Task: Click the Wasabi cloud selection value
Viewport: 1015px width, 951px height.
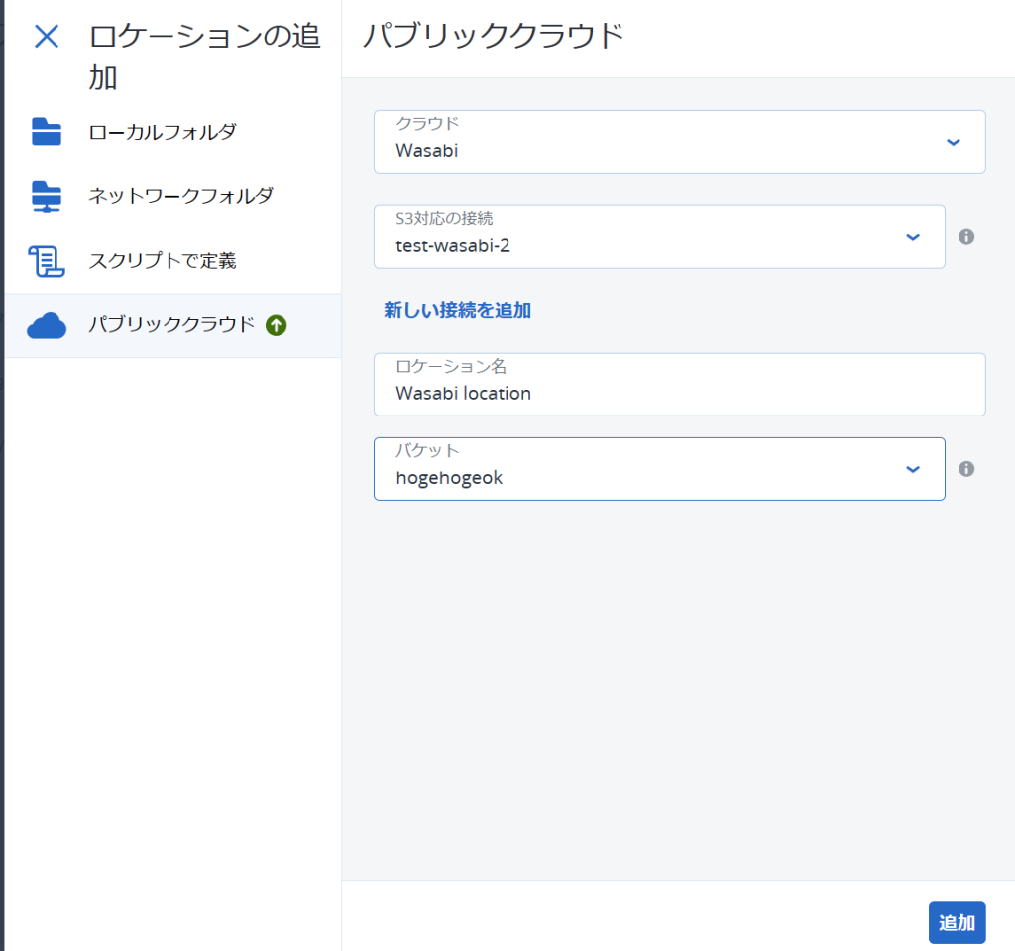Action: point(427,151)
